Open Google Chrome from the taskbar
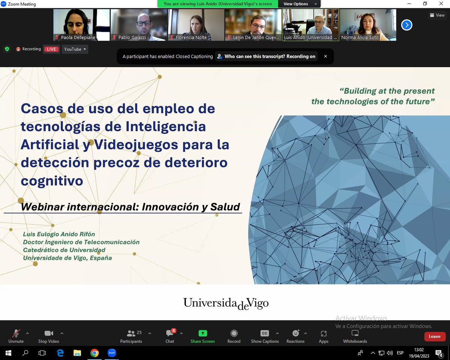The width and height of the screenshot is (450, 360). [94, 353]
